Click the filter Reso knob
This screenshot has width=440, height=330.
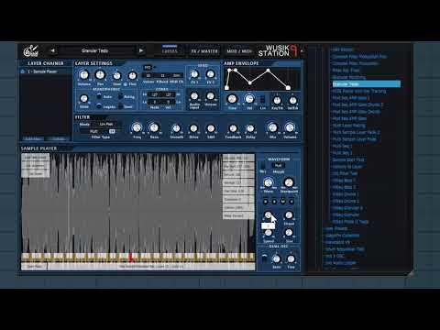click(154, 127)
